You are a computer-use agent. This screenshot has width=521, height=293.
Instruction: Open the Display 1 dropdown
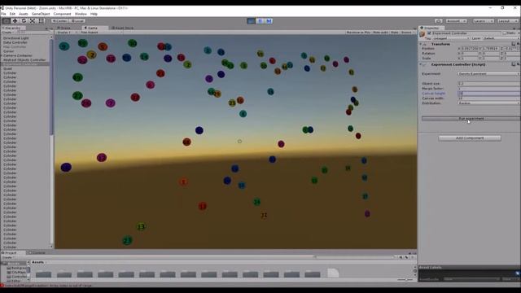coord(66,33)
